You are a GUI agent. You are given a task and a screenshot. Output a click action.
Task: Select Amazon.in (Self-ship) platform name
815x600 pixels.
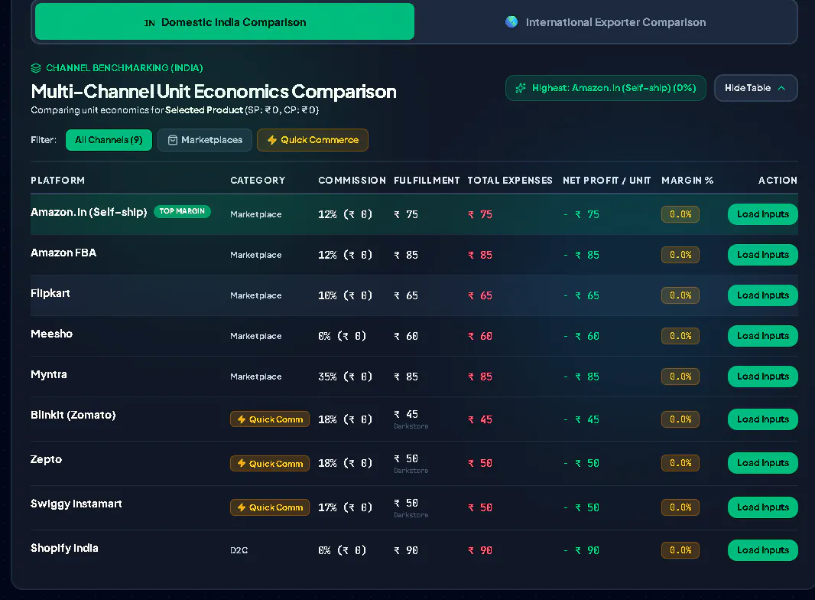tap(89, 212)
